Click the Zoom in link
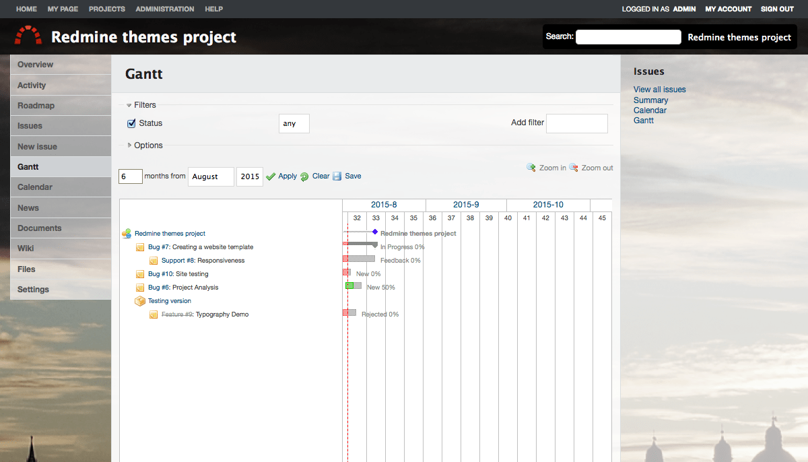This screenshot has width=808, height=462. [553, 168]
